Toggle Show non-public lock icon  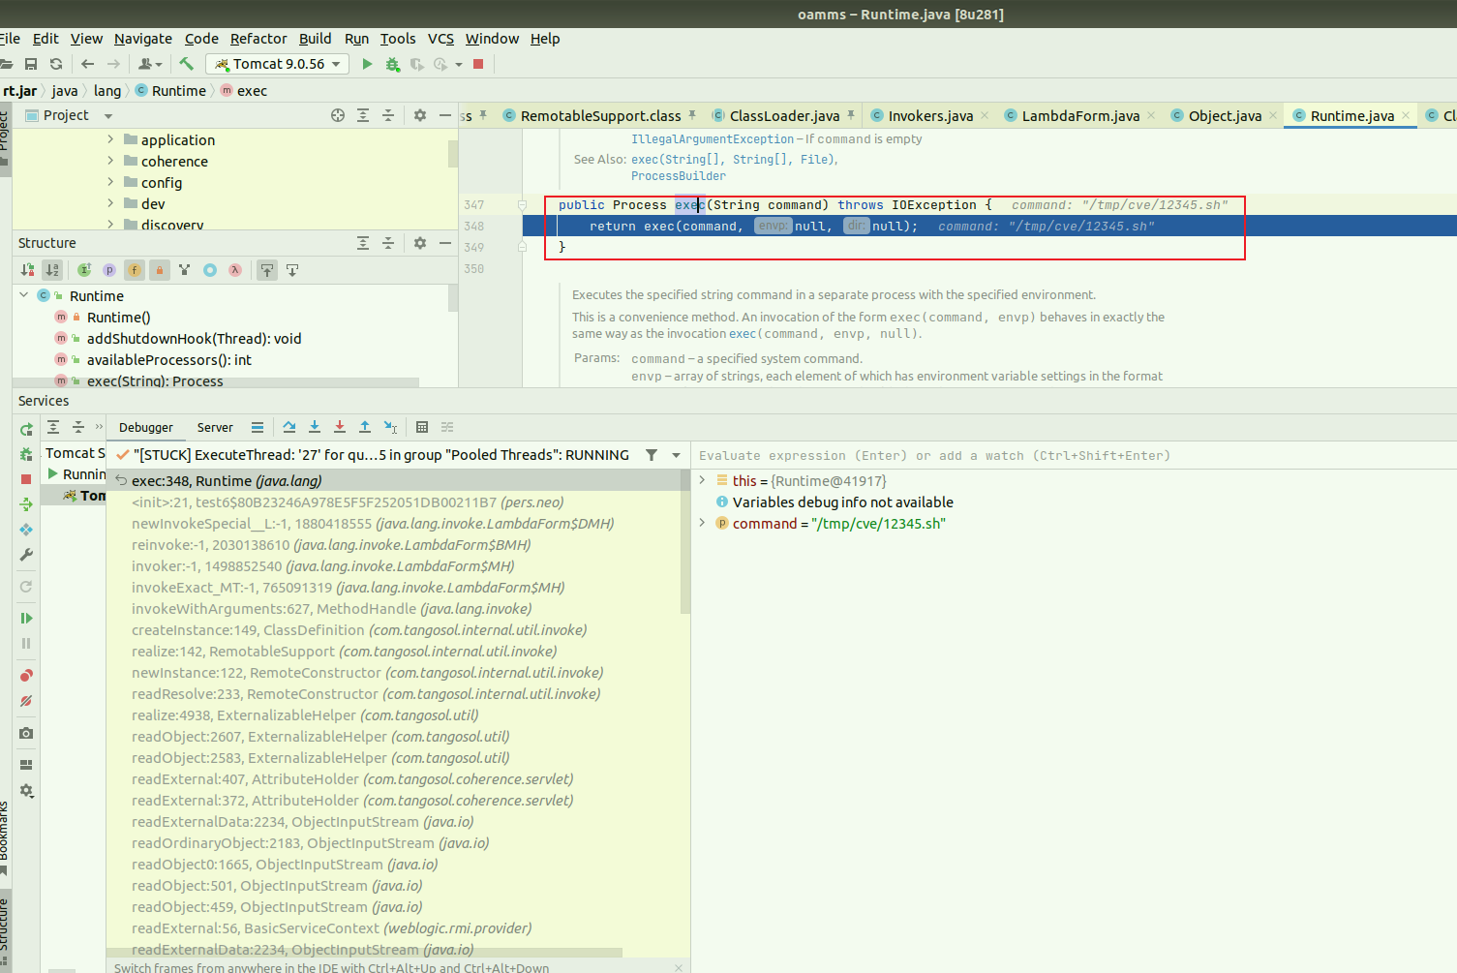160,270
